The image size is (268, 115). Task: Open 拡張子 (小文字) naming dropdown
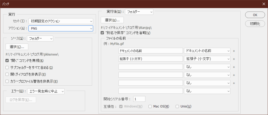[x=207, y=59]
